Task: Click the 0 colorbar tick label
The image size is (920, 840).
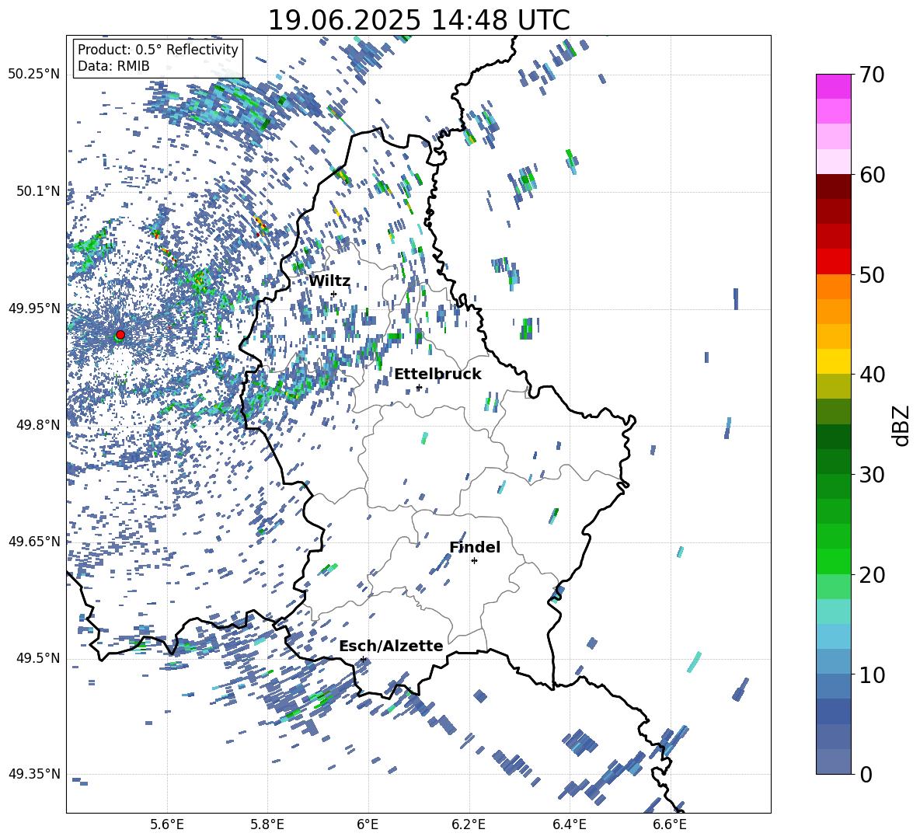Action: click(x=865, y=774)
